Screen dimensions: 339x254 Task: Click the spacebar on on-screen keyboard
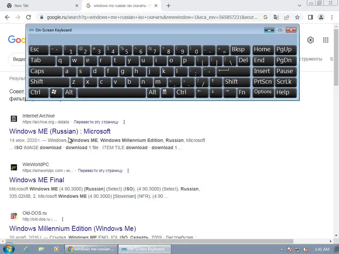(x=112, y=93)
